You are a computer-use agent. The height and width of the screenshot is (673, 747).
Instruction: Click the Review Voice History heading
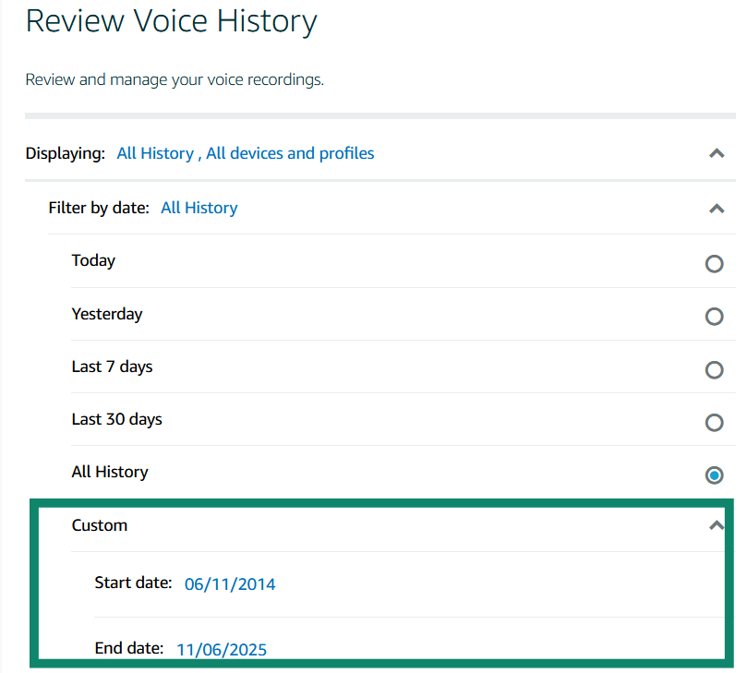click(172, 22)
